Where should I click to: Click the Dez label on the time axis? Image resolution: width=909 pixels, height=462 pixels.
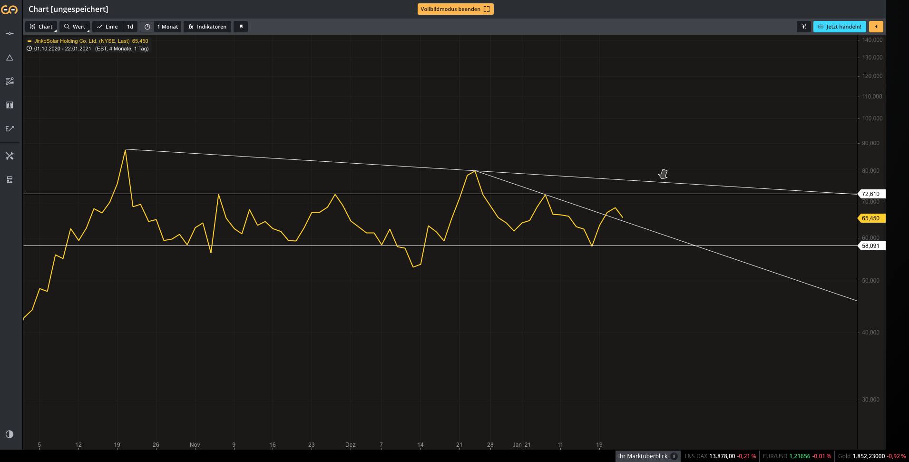click(351, 445)
